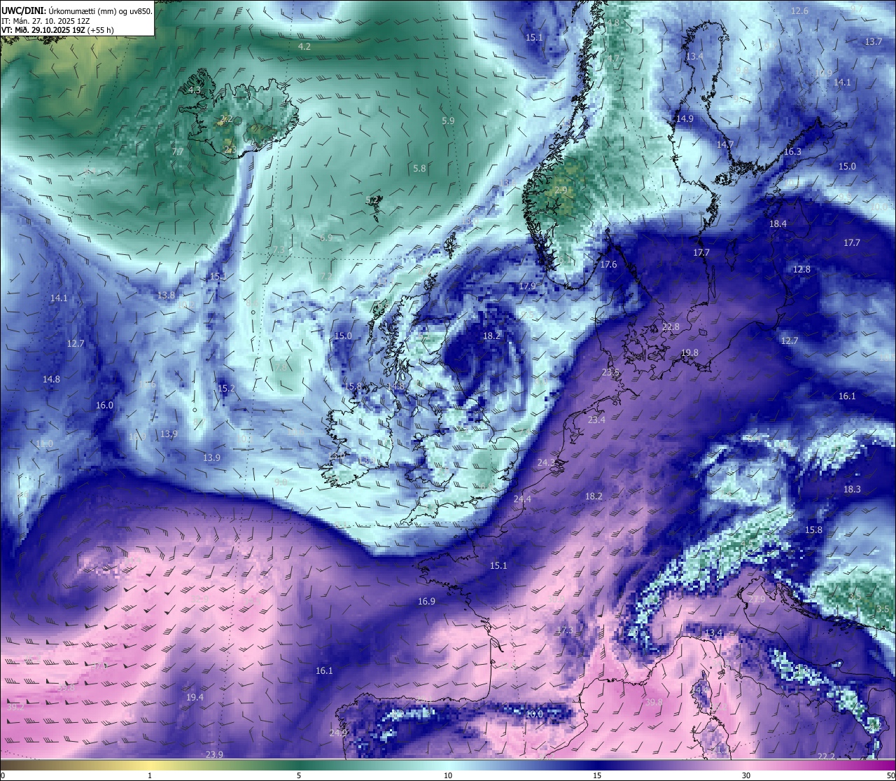Click the 23.4 value label

coord(596,420)
